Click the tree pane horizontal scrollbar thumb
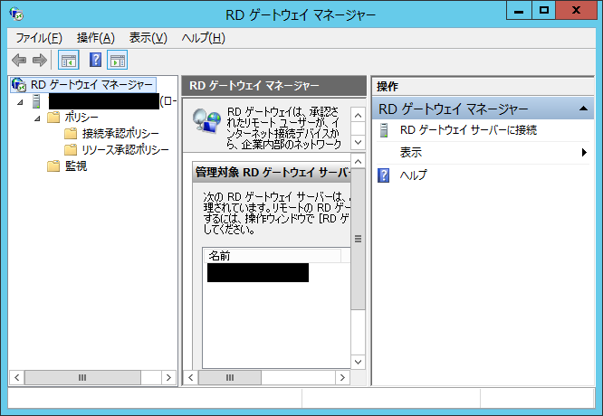 point(82,378)
